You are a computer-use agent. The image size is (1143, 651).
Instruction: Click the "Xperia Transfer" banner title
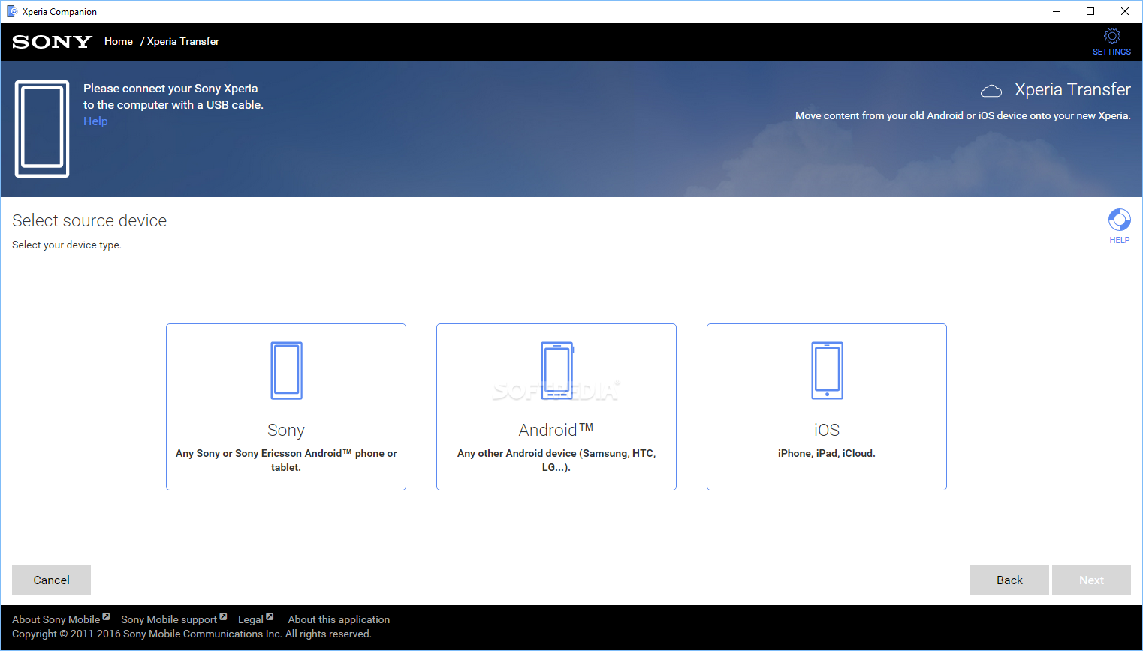point(1072,89)
